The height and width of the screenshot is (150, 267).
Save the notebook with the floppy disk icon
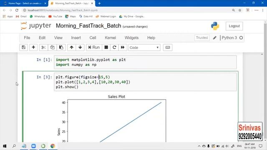(23, 47)
